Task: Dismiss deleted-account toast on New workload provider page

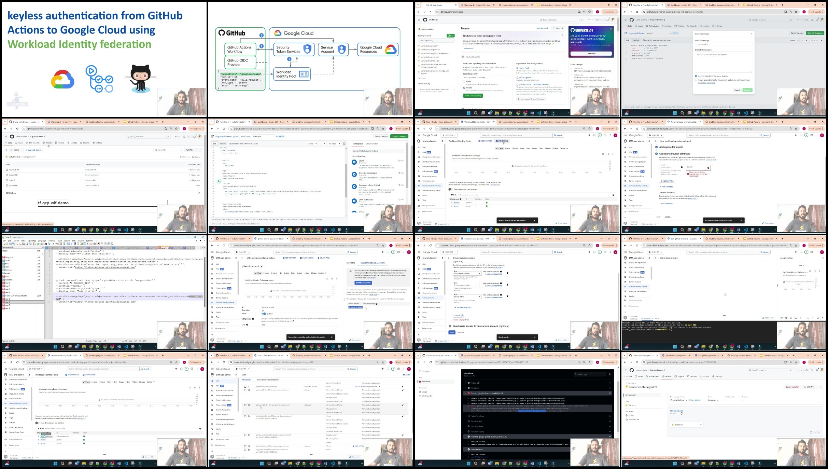Action: (741, 220)
